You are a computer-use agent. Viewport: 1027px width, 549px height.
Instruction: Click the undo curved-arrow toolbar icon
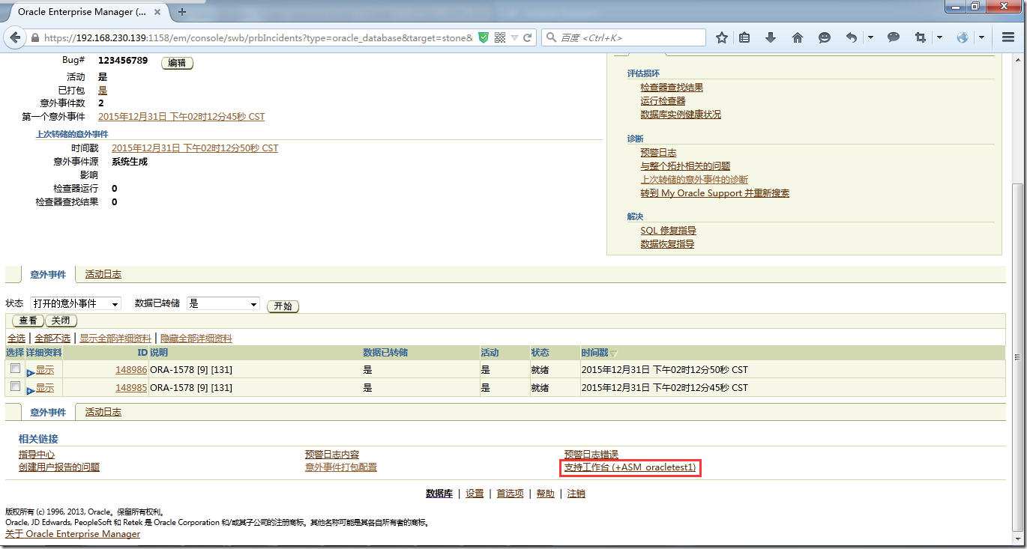point(852,37)
